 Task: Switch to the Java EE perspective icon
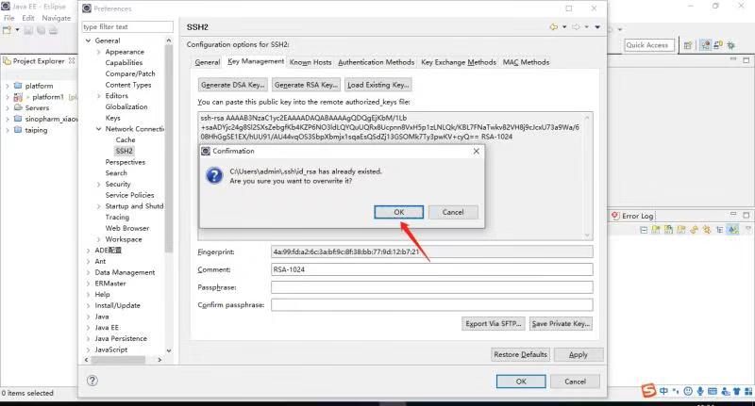tap(705, 45)
